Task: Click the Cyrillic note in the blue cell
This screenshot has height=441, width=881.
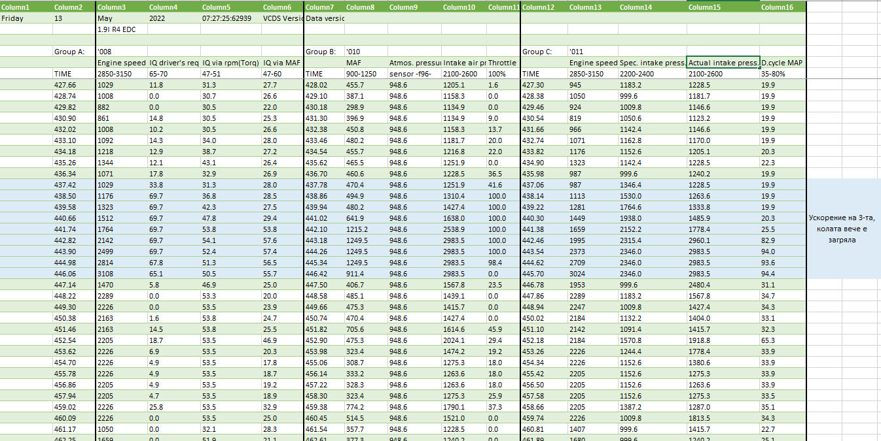Action: click(843, 229)
